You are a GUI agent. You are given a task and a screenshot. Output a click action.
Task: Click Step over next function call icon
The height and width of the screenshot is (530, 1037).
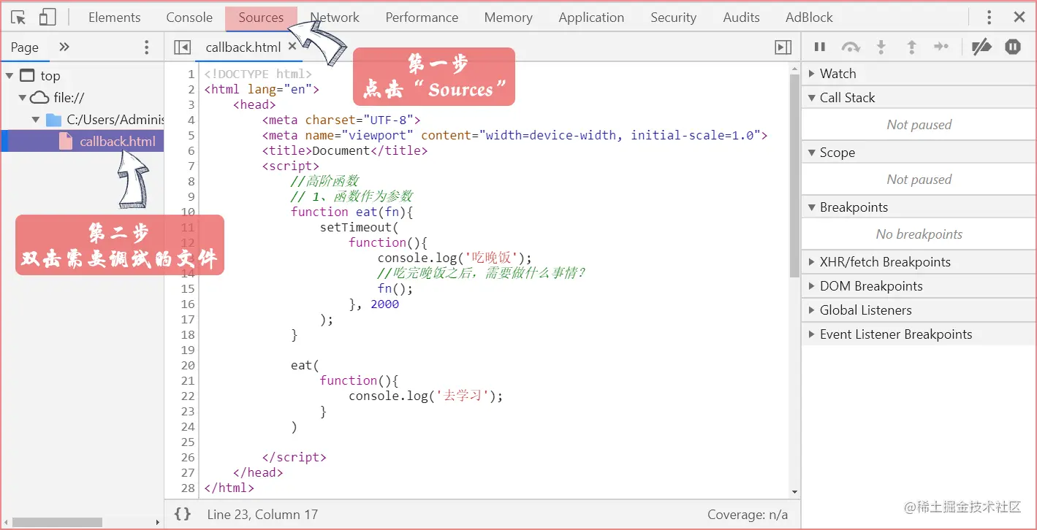click(851, 47)
